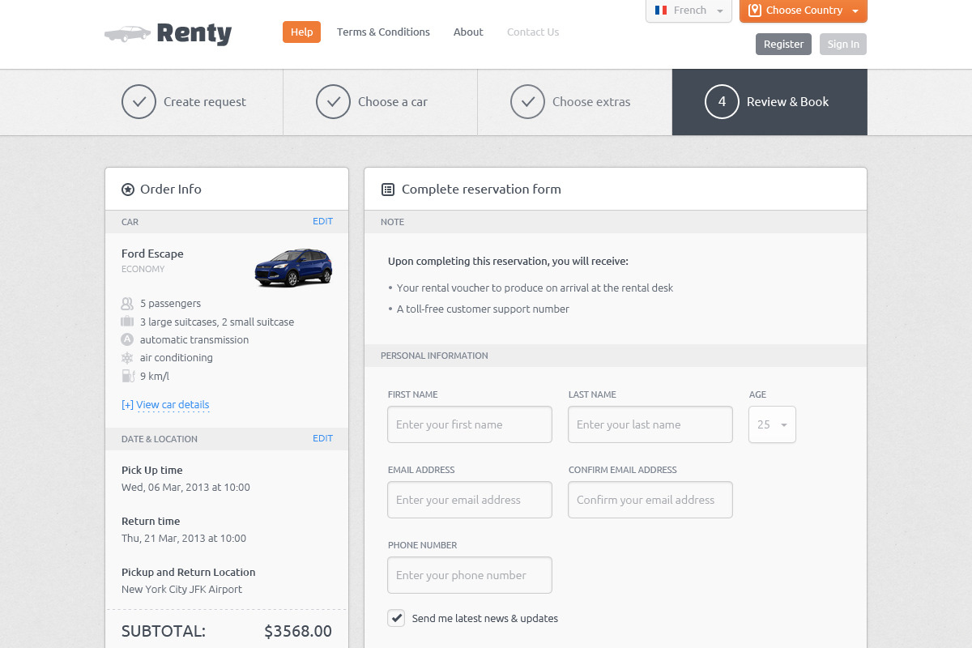Click the NOTE section header
This screenshot has width=972, height=648.
tap(392, 222)
